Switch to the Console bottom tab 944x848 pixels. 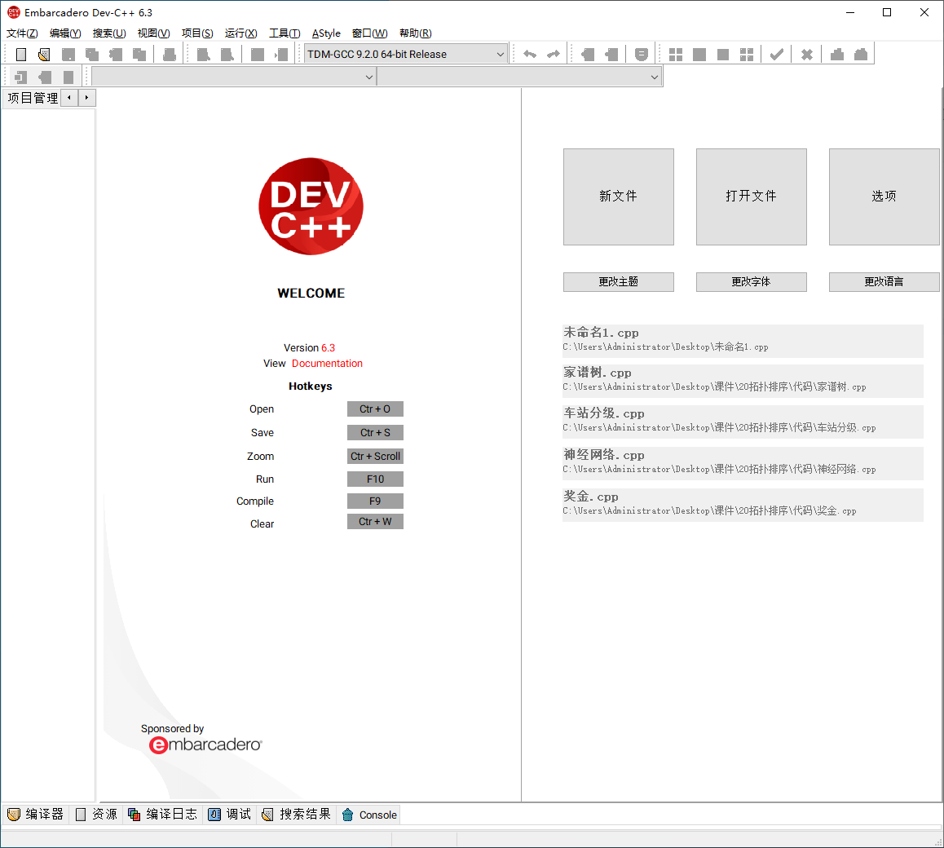tap(369, 815)
